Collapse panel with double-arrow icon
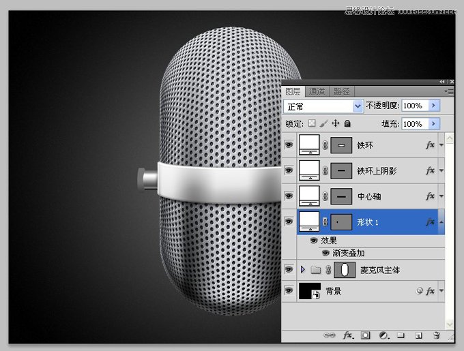This screenshot has width=464, height=351. pos(442,82)
